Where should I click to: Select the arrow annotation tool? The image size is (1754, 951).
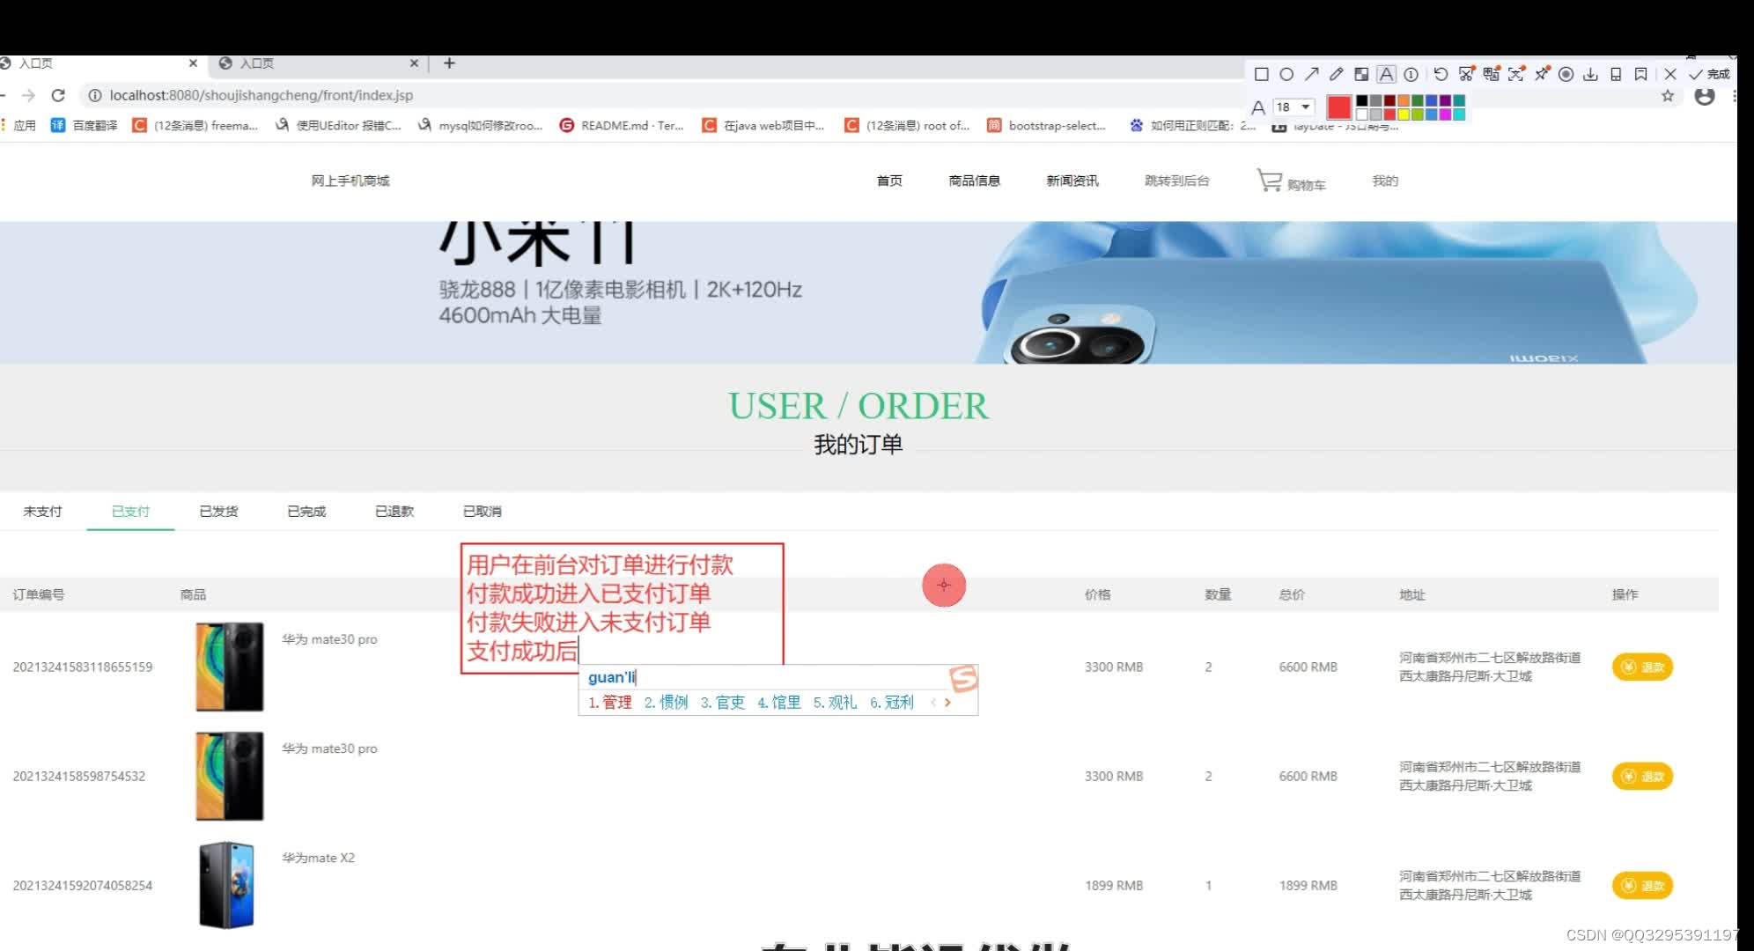click(x=1311, y=74)
